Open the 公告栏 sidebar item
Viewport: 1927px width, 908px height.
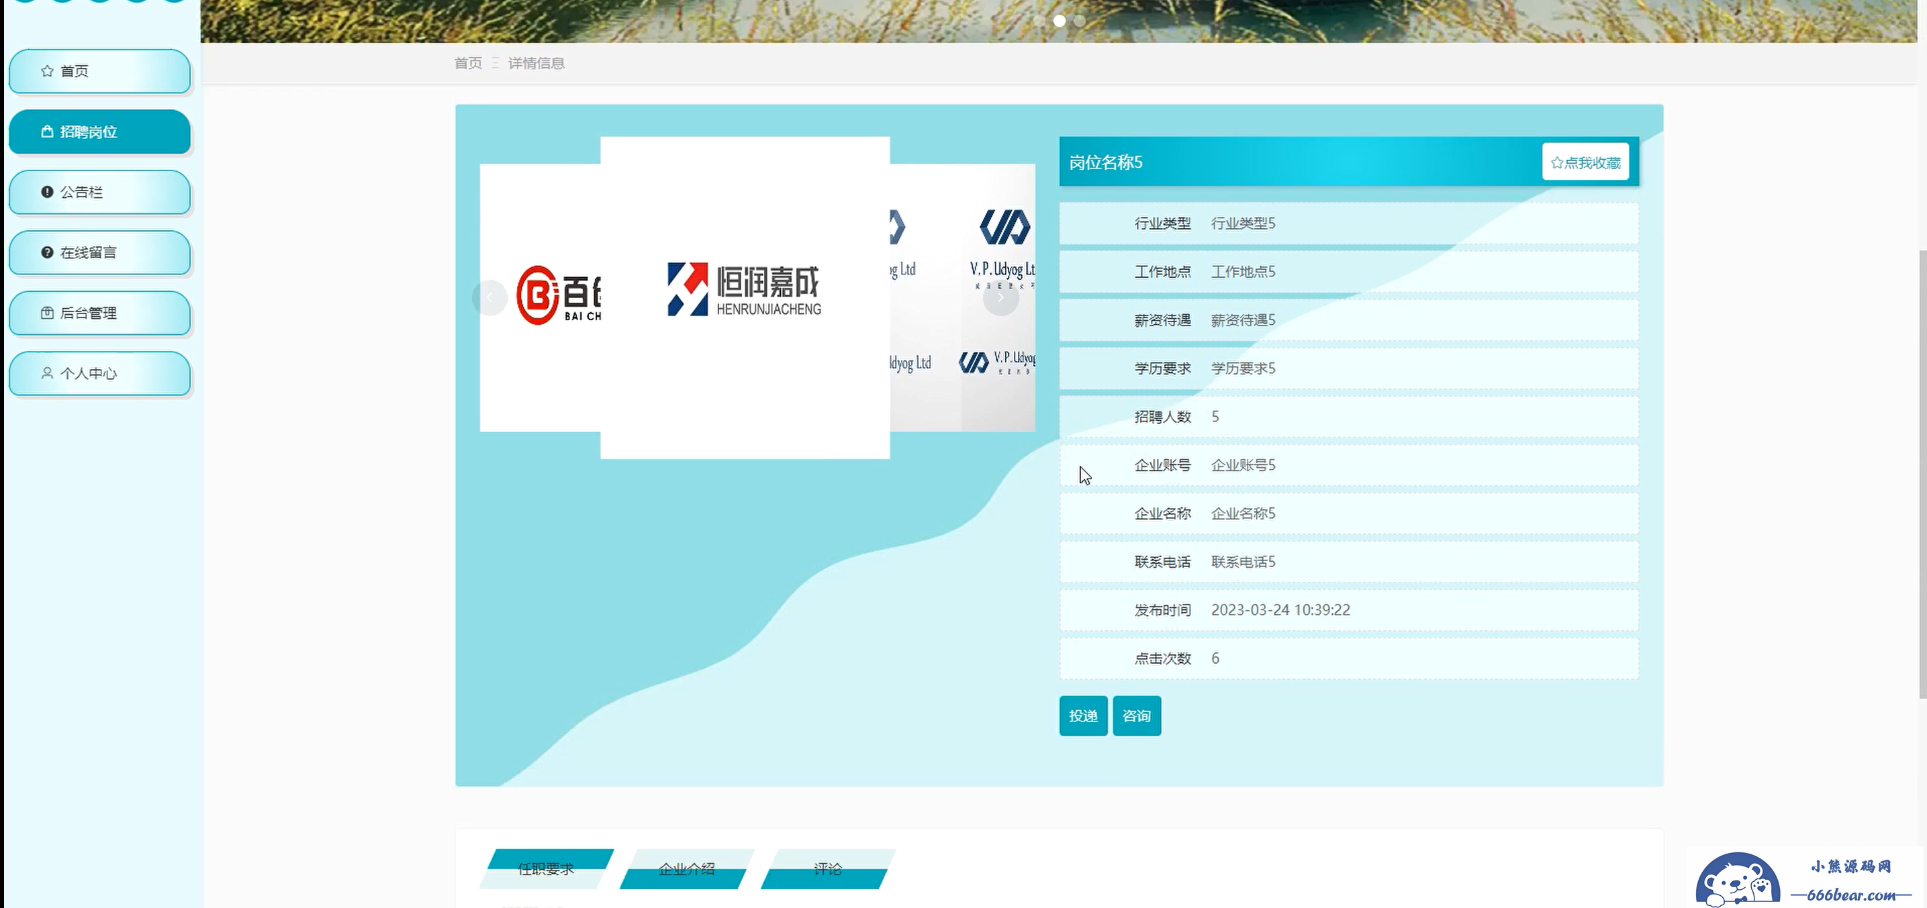click(99, 192)
